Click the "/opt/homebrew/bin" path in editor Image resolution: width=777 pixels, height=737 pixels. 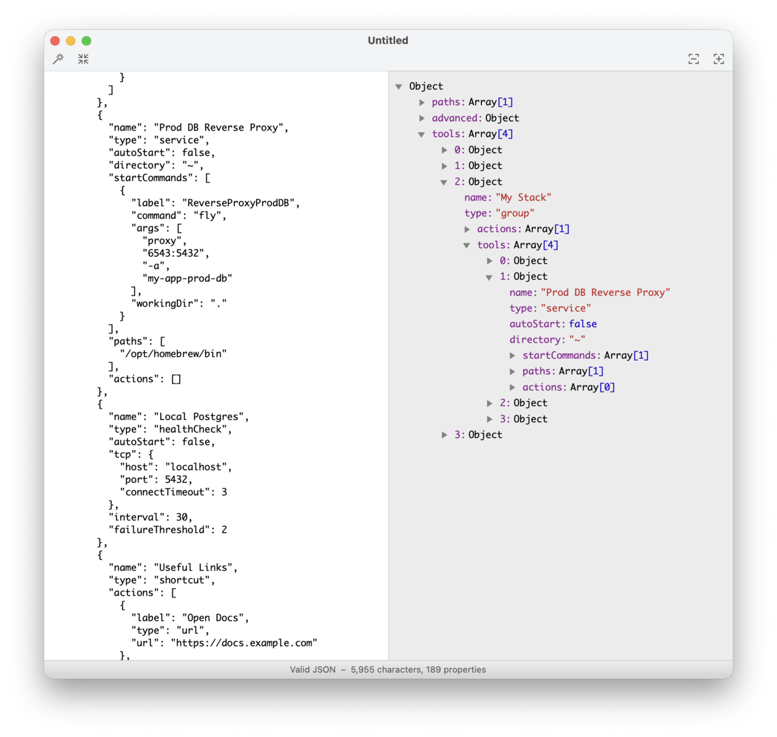click(173, 353)
